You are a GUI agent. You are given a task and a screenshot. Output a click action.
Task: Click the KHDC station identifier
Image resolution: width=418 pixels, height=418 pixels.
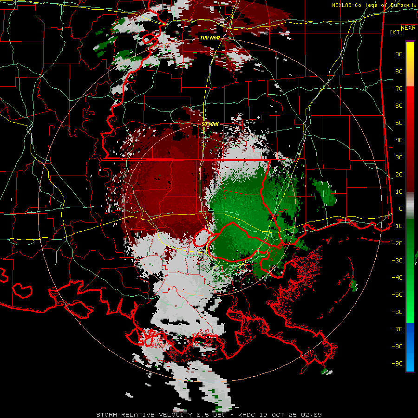coord(247,415)
